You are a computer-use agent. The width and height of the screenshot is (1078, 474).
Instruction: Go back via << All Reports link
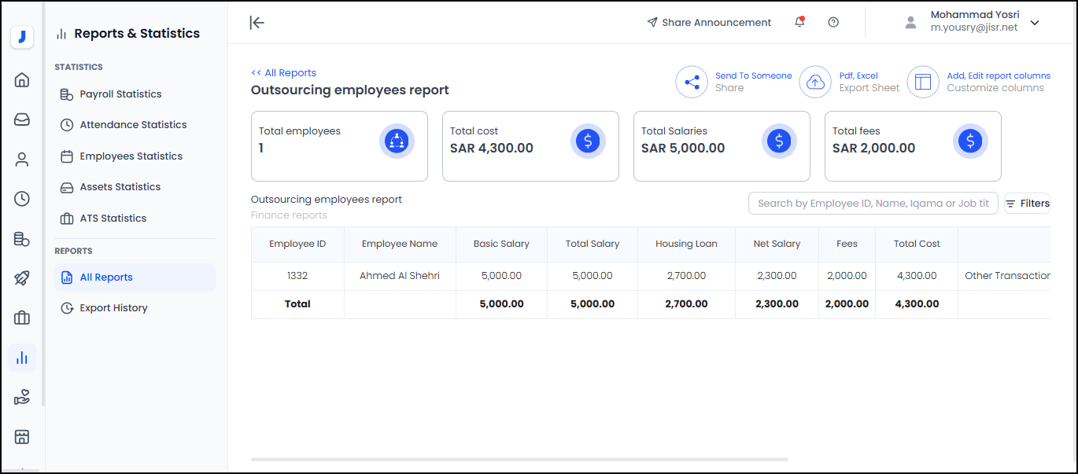pos(283,73)
